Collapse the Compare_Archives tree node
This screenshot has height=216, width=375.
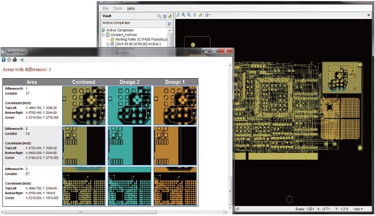coord(104,35)
